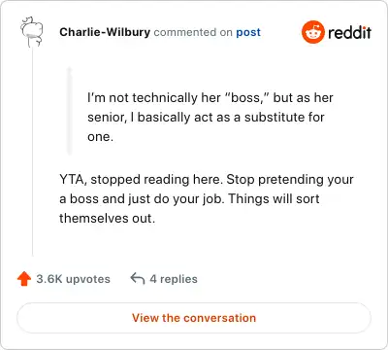Click the line "a boss and just do your job"
The width and height of the screenshot is (388, 350).
[x=142, y=198]
